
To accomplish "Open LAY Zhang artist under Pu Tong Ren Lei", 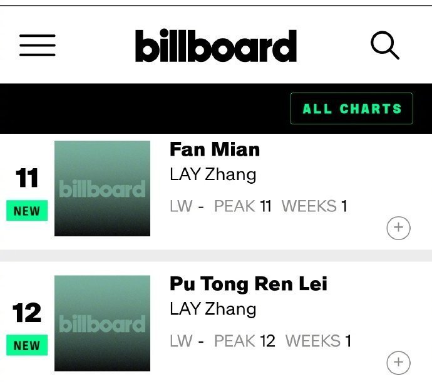I will point(213,309).
